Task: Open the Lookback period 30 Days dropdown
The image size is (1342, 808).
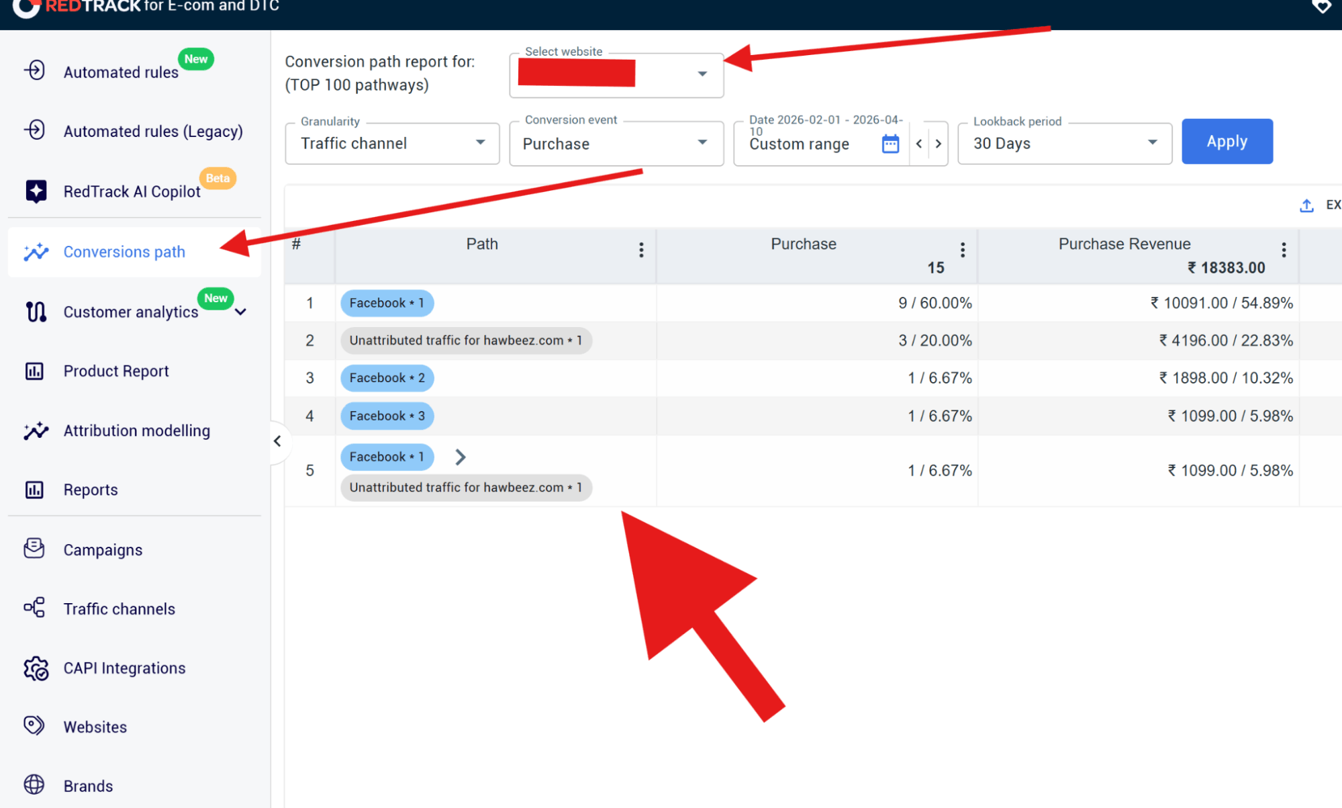Action: (1065, 143)
